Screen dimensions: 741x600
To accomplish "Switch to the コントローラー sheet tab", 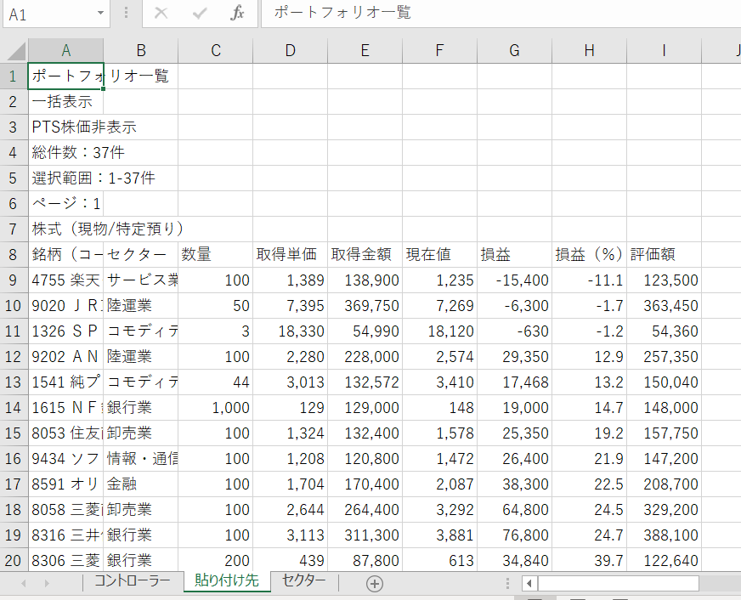I will (133, 581).
